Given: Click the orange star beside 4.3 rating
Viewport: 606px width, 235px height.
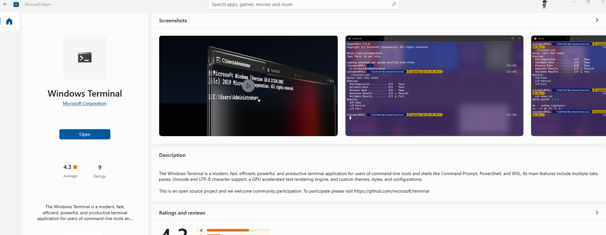Looking at the screenshot, I should [x=75, y=167].
